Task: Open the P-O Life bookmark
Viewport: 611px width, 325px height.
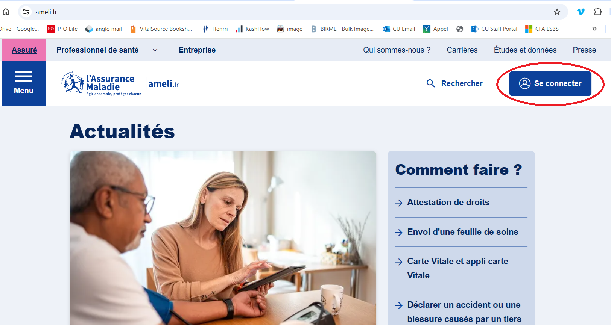Action: [x=62, y=29]
